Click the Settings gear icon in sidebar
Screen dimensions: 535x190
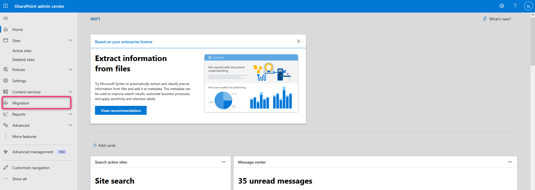click(6, 81)
